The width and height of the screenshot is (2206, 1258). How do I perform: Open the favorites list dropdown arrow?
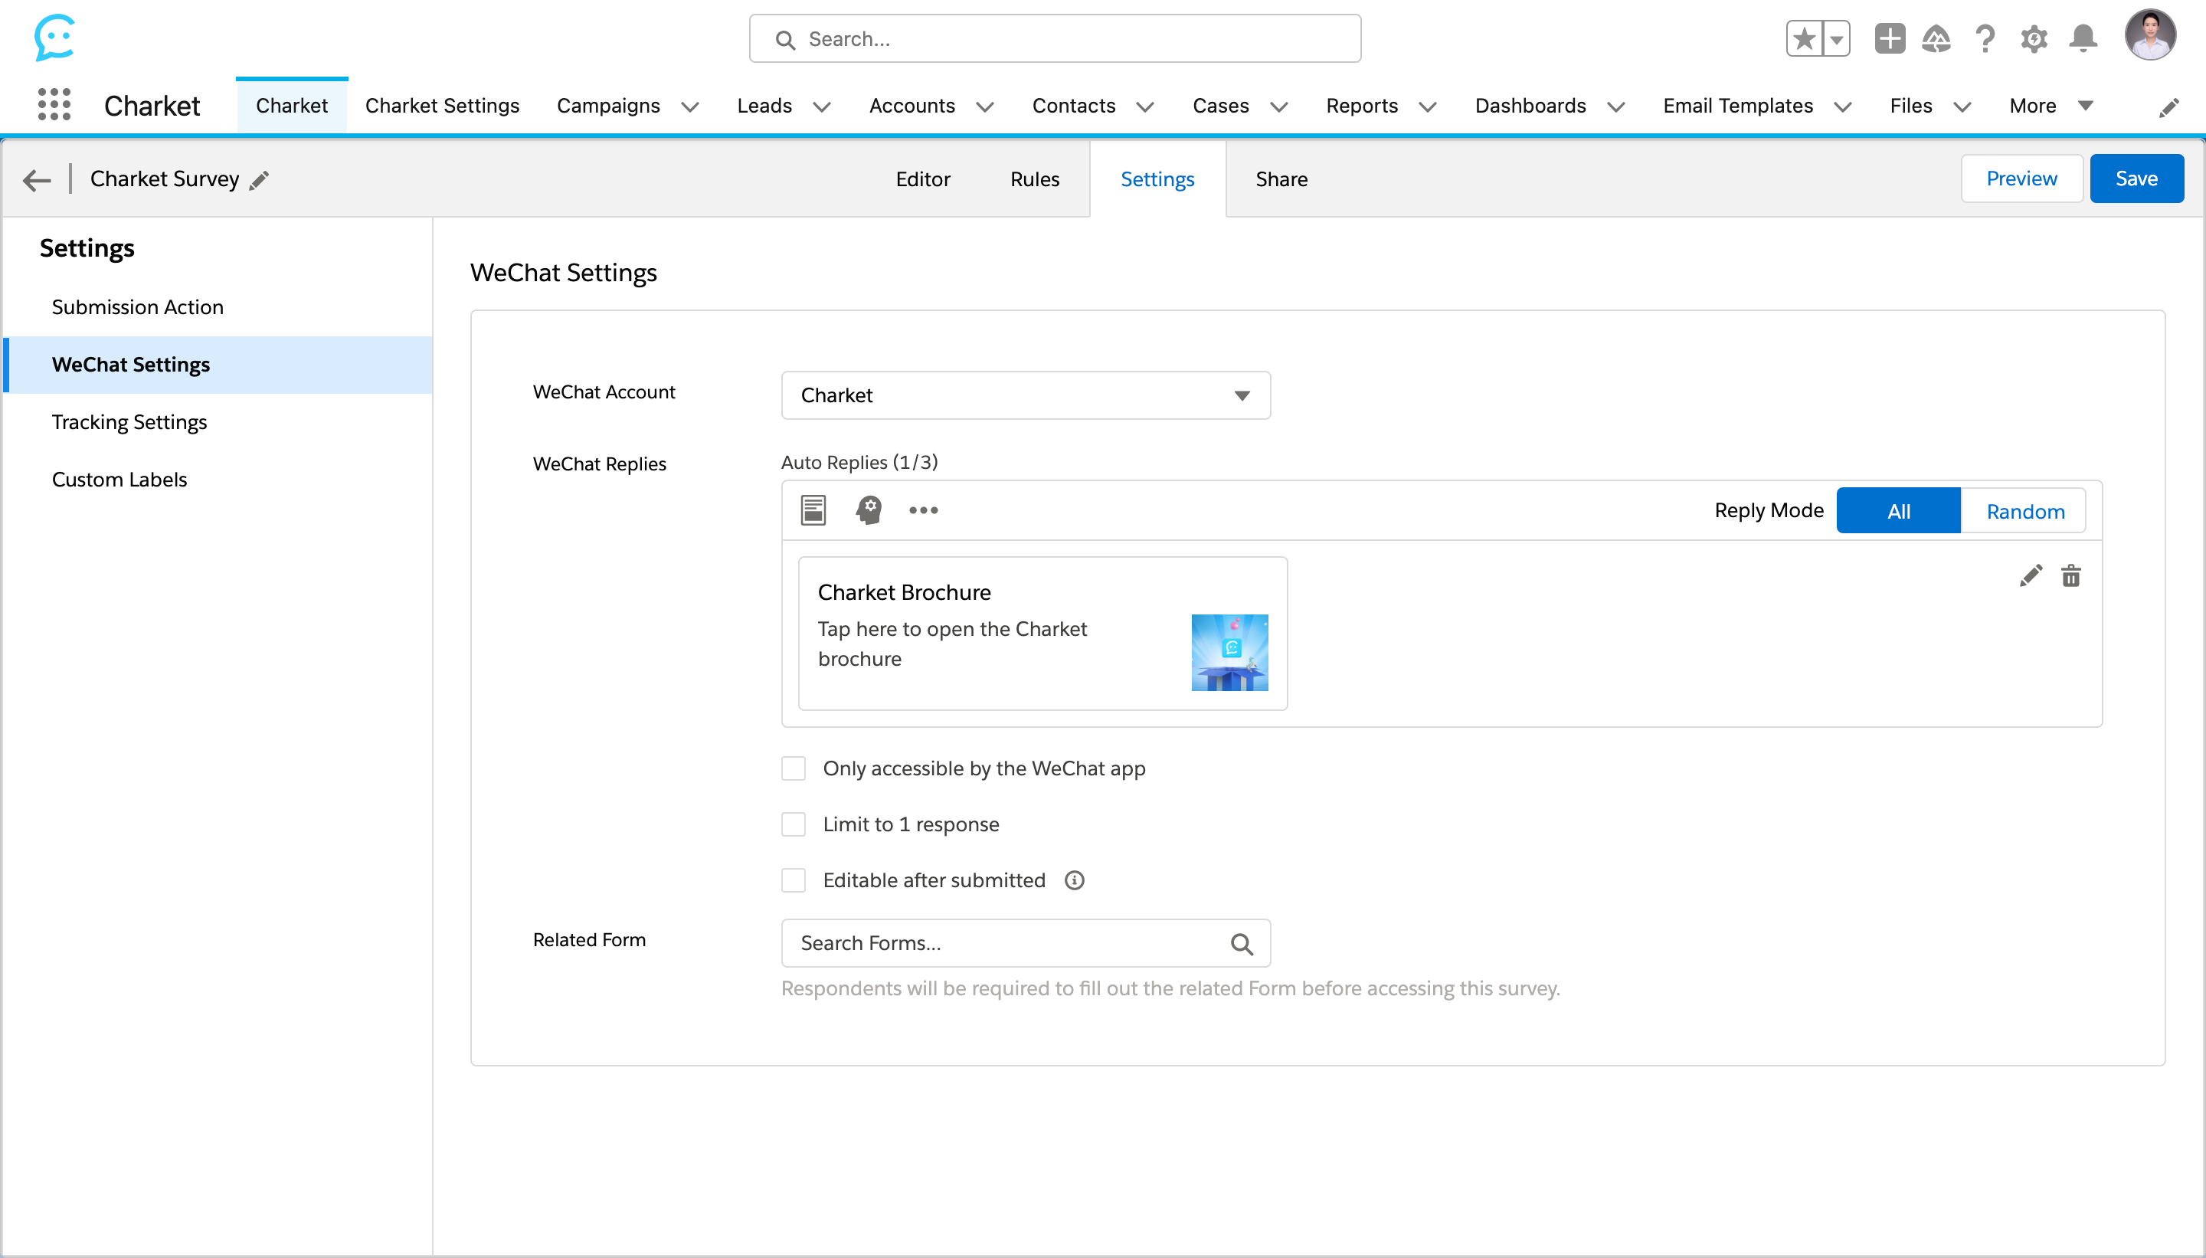point(1836,39)
